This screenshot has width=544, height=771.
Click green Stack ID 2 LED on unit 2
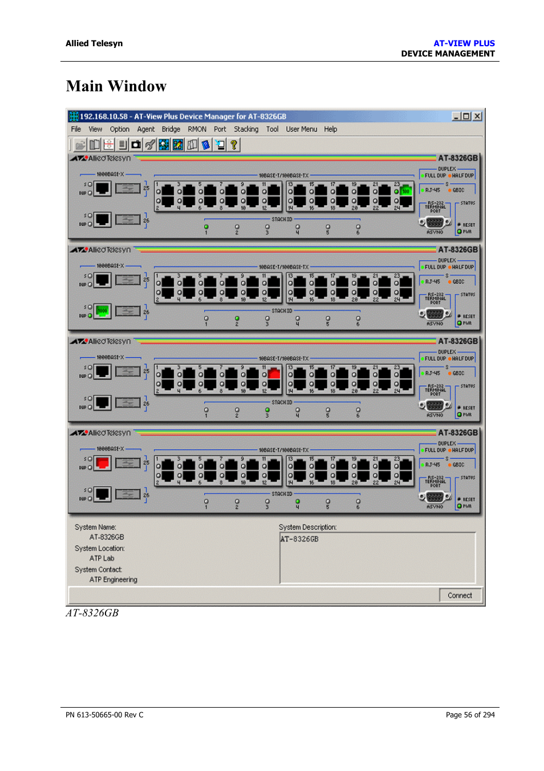(237, 318)
